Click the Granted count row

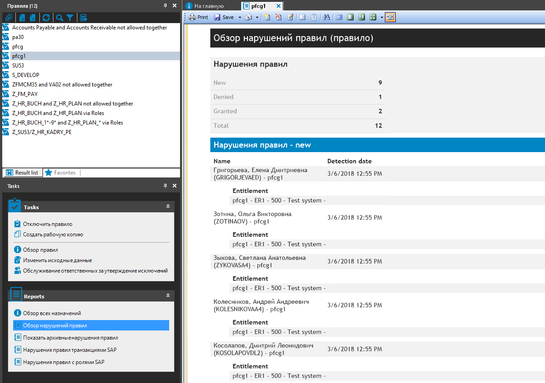tap(298, 111)
